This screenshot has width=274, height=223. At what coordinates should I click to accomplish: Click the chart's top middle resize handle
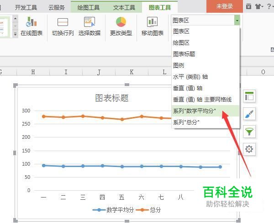pyautogui.click(x=127, y=85)
